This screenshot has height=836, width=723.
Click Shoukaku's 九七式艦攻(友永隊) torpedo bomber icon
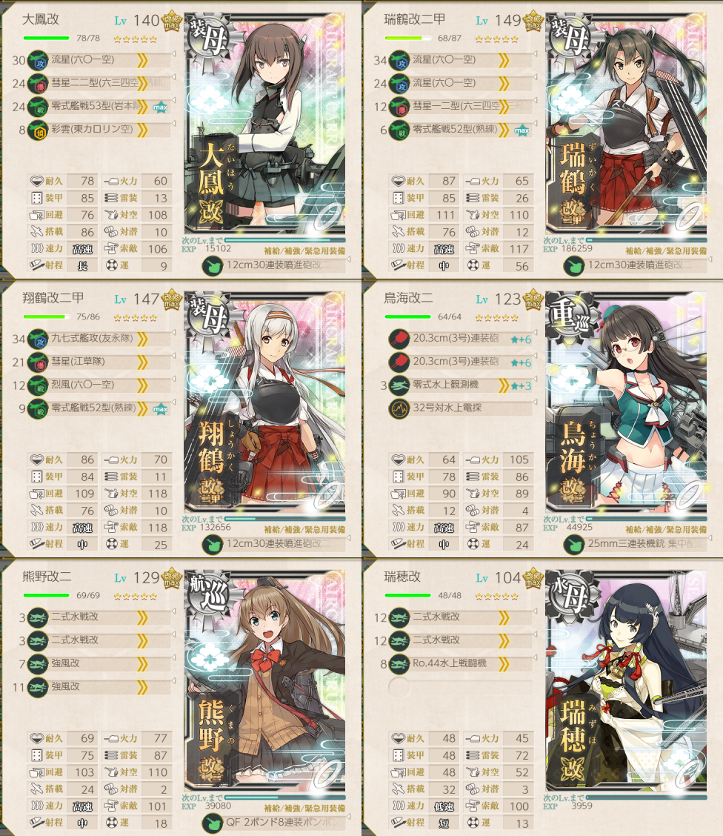(38, 339)
